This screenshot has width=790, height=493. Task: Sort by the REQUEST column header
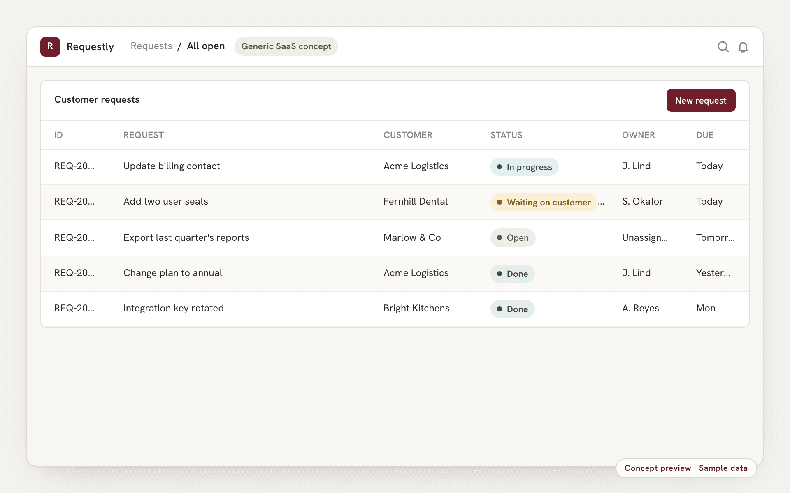pyautogui.click(x=144, y=135)
